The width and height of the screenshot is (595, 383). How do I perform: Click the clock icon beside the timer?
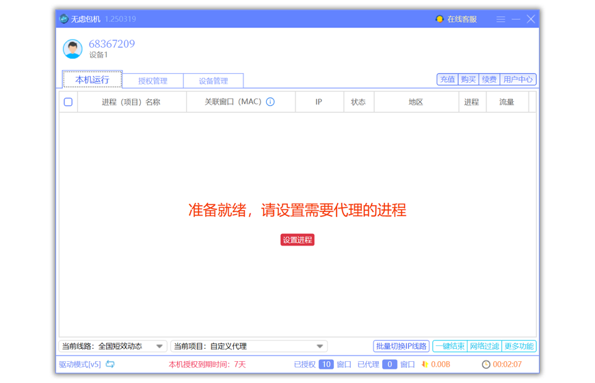pyautogui.click(x=486, y=365)
